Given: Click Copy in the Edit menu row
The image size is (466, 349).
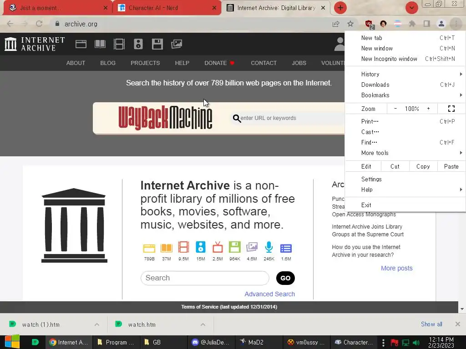Looking at the screenshot, I should (x=423, y=166).
